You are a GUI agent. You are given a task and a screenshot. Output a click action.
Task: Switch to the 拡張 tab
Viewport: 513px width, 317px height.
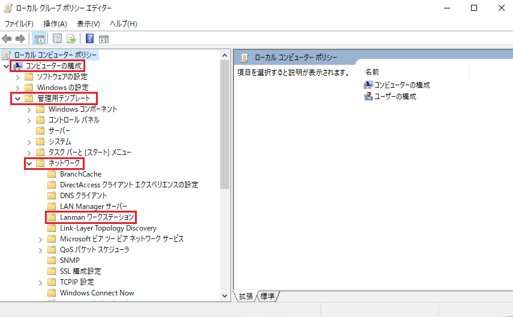click(x=246, y=297)
